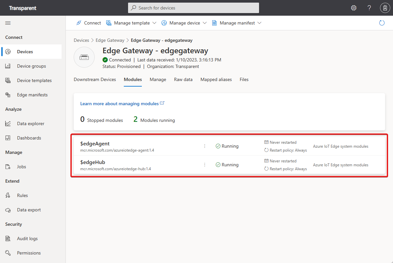Image resolution: width=393 pixels, height=263 pixels.
Task: Open the $edgeAgent module options menu
Action: 205,146
